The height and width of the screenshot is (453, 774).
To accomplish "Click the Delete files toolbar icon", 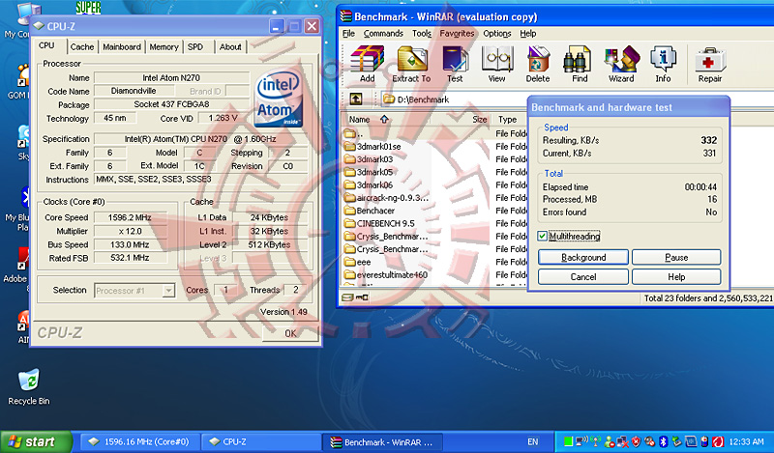I will pos(538,64).
